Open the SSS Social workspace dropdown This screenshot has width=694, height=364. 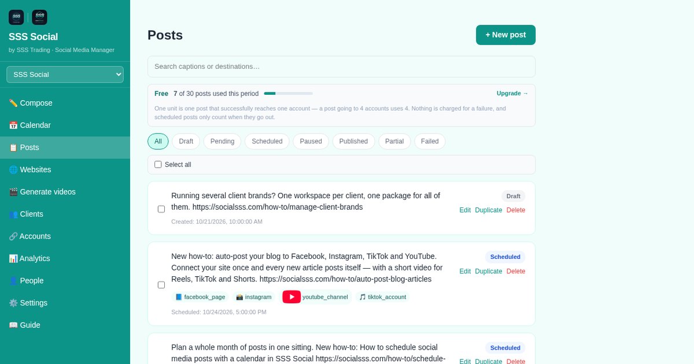click(x=65, y=75)
